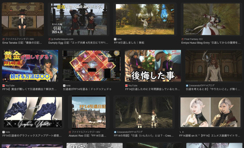
Task: Click the 黄金が難しくて引退者続出 title link
Action: [29, 89]
